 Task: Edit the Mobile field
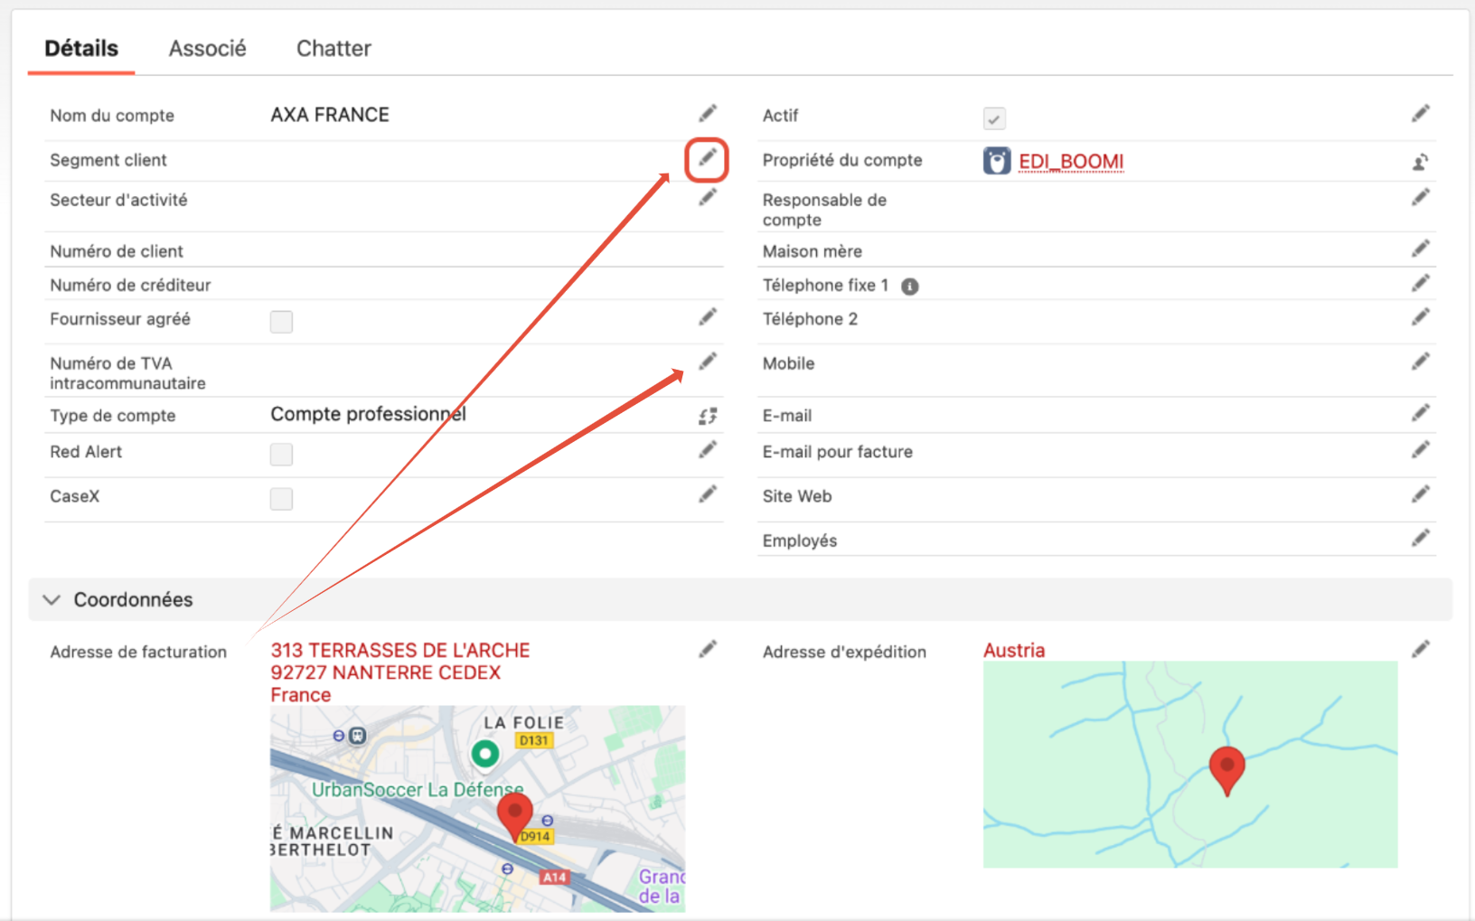point(1421,362)
